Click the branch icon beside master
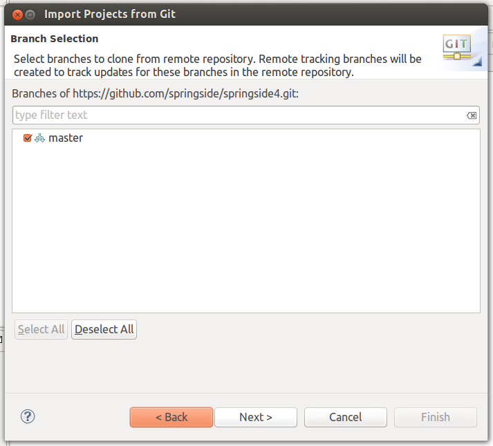 pyautogui.click(x=39, y=138)
